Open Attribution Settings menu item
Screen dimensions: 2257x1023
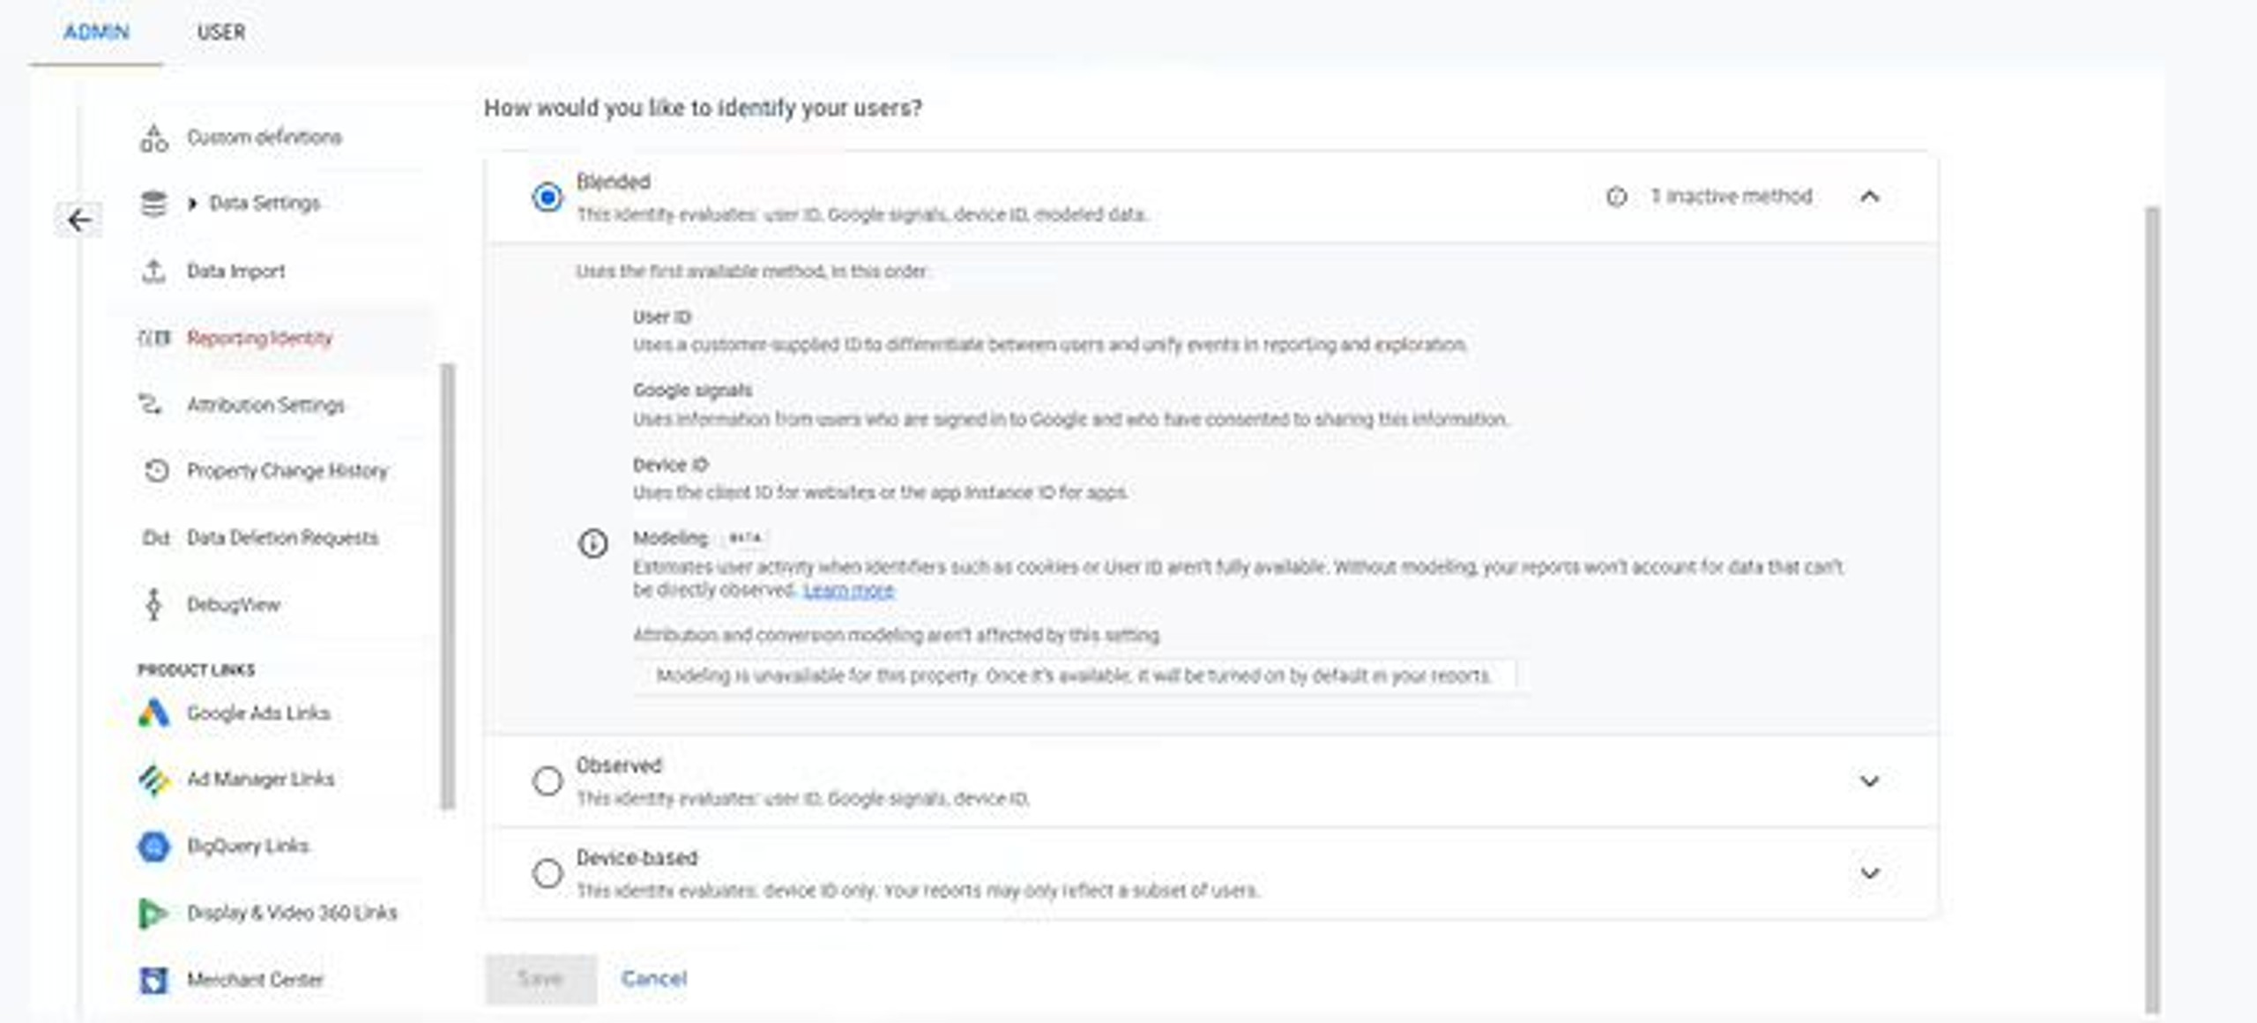(265, 405)
